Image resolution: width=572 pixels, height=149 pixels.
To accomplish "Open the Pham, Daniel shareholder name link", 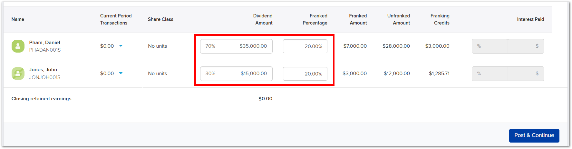I will pos(44,43).
